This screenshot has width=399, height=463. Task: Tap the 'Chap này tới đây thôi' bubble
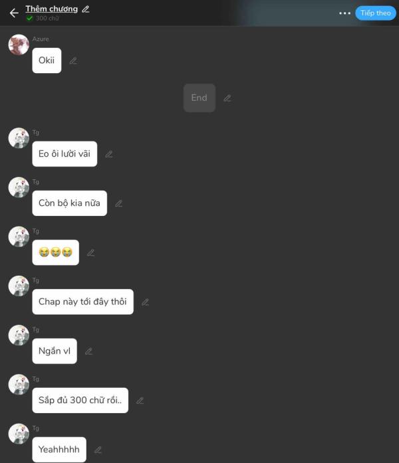82,302
